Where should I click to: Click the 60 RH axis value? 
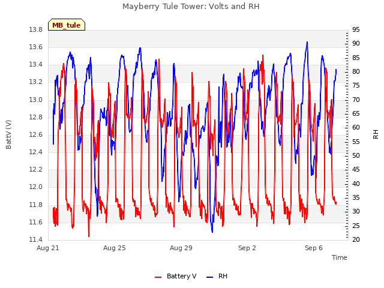pyautogui.click(x=356, y=128)
